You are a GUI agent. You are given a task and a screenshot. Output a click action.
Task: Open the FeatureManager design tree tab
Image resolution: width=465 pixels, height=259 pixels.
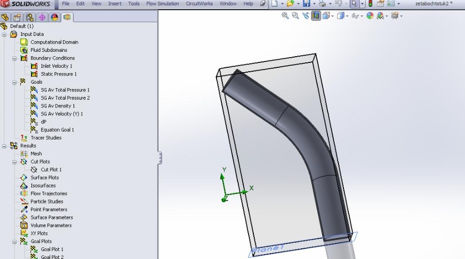[x=5, y=17]
